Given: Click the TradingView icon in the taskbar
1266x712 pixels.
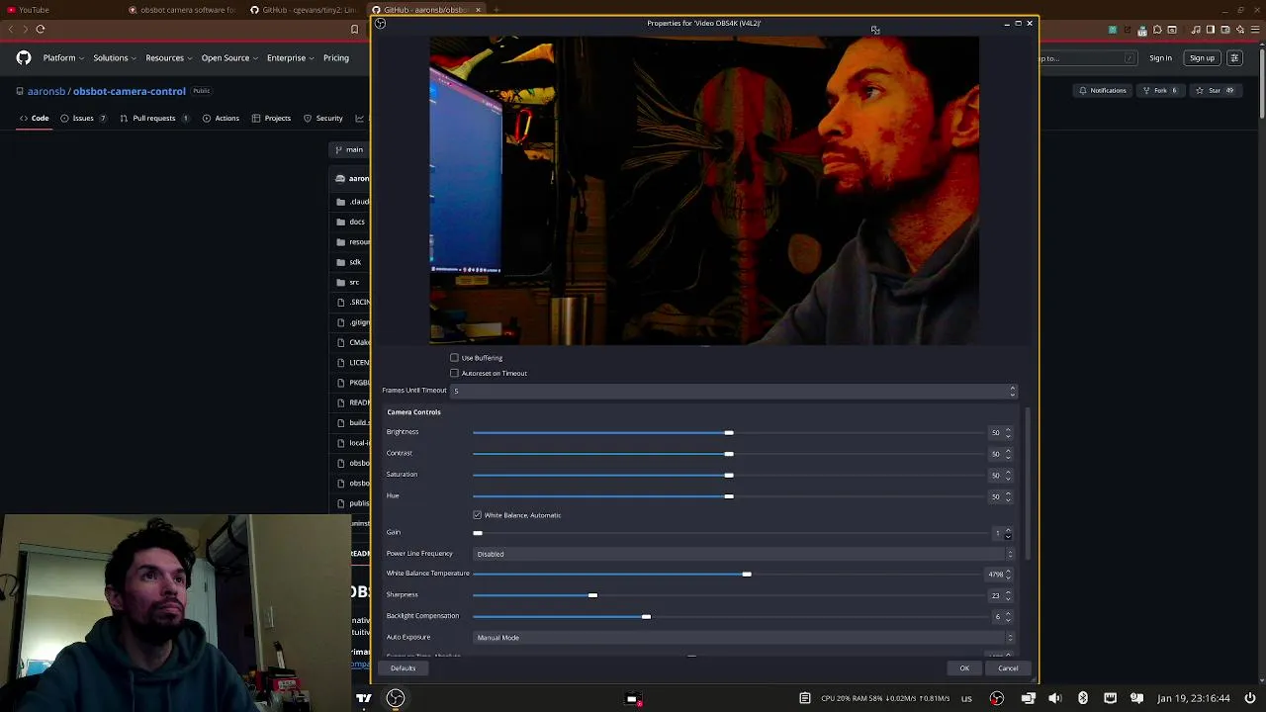Looking at the screenshot, I should click(364, 699).
